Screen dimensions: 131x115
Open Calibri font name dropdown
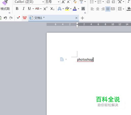[x=43, y=2]
